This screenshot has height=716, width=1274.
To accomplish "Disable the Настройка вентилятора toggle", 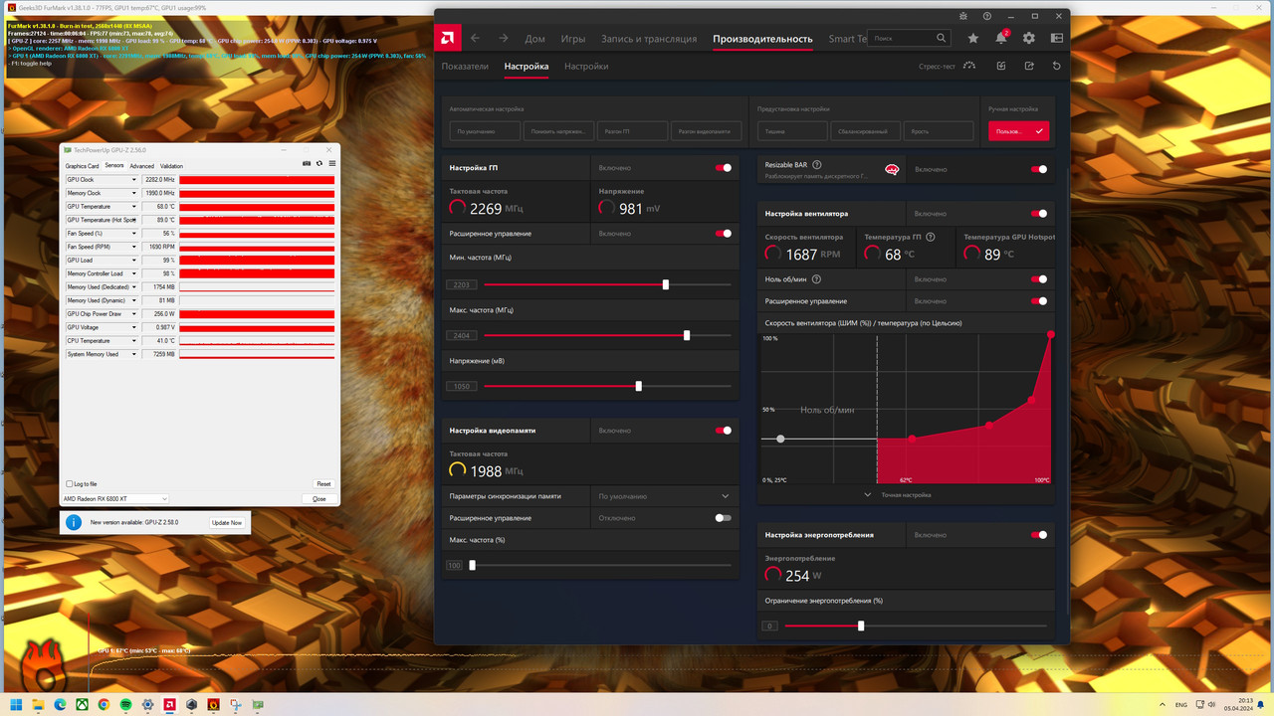I will [x=1039, y=213].
